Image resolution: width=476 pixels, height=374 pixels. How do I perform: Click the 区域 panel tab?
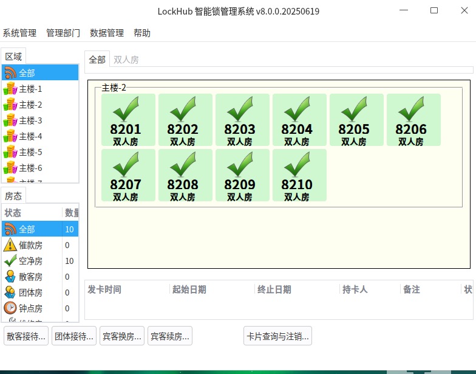click(x=13, y=56)
